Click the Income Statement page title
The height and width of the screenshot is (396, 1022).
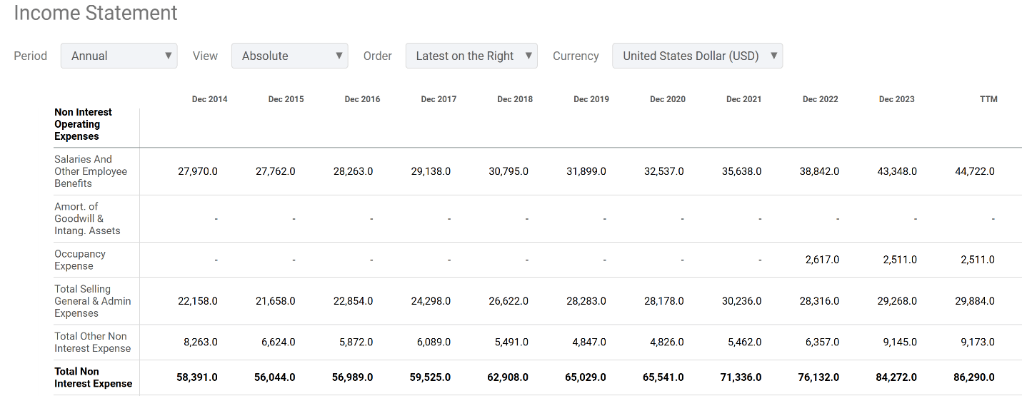(96, 13)
